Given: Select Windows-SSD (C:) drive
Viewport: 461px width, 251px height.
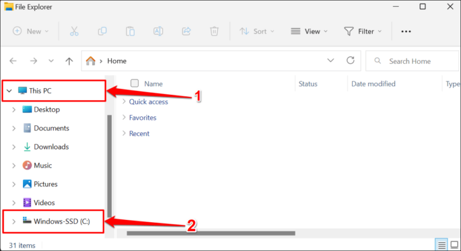Looking at the screenshot, I should click(56, 221).
